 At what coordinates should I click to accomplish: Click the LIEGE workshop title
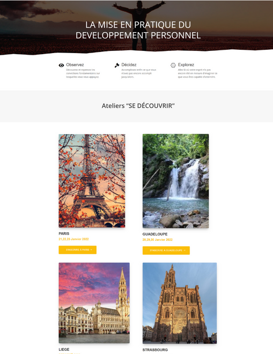pyautogui.click(x=64, y=349)
